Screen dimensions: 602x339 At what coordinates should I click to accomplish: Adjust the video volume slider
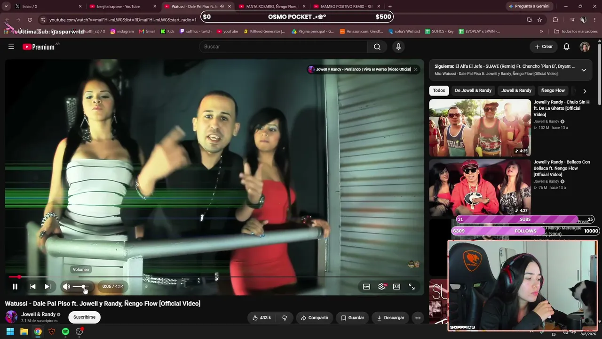coord(82,286)
